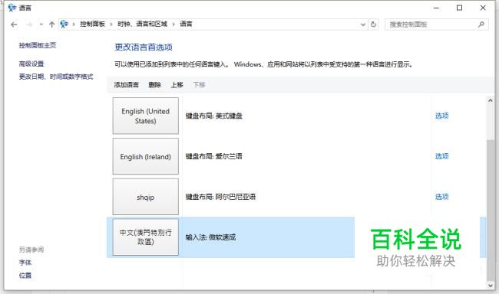
Task: Click the scroll up arrow of language list
Action: [x=490, y=100]
